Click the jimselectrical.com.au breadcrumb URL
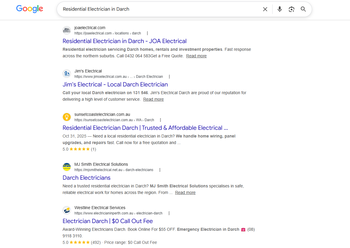 coord(119,77)
